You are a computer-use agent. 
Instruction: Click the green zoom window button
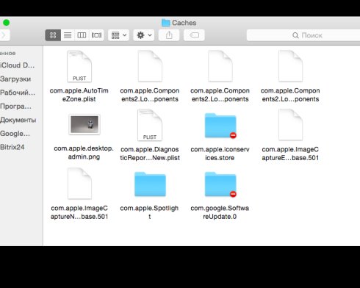coord(7,23)
